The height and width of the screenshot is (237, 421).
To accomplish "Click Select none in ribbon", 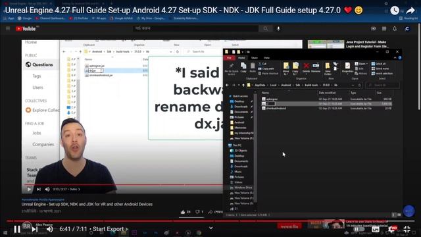I will coord(380,68).
